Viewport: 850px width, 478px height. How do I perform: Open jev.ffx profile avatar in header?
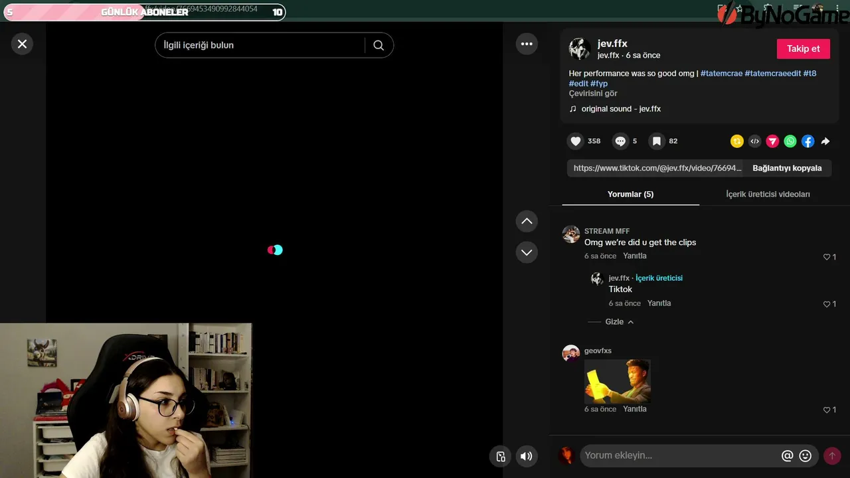[580, 49]
